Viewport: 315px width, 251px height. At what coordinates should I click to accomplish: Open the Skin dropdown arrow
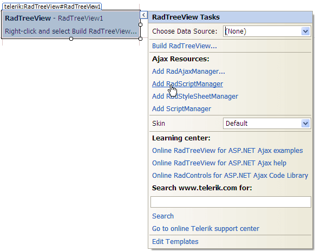(305, 124)
